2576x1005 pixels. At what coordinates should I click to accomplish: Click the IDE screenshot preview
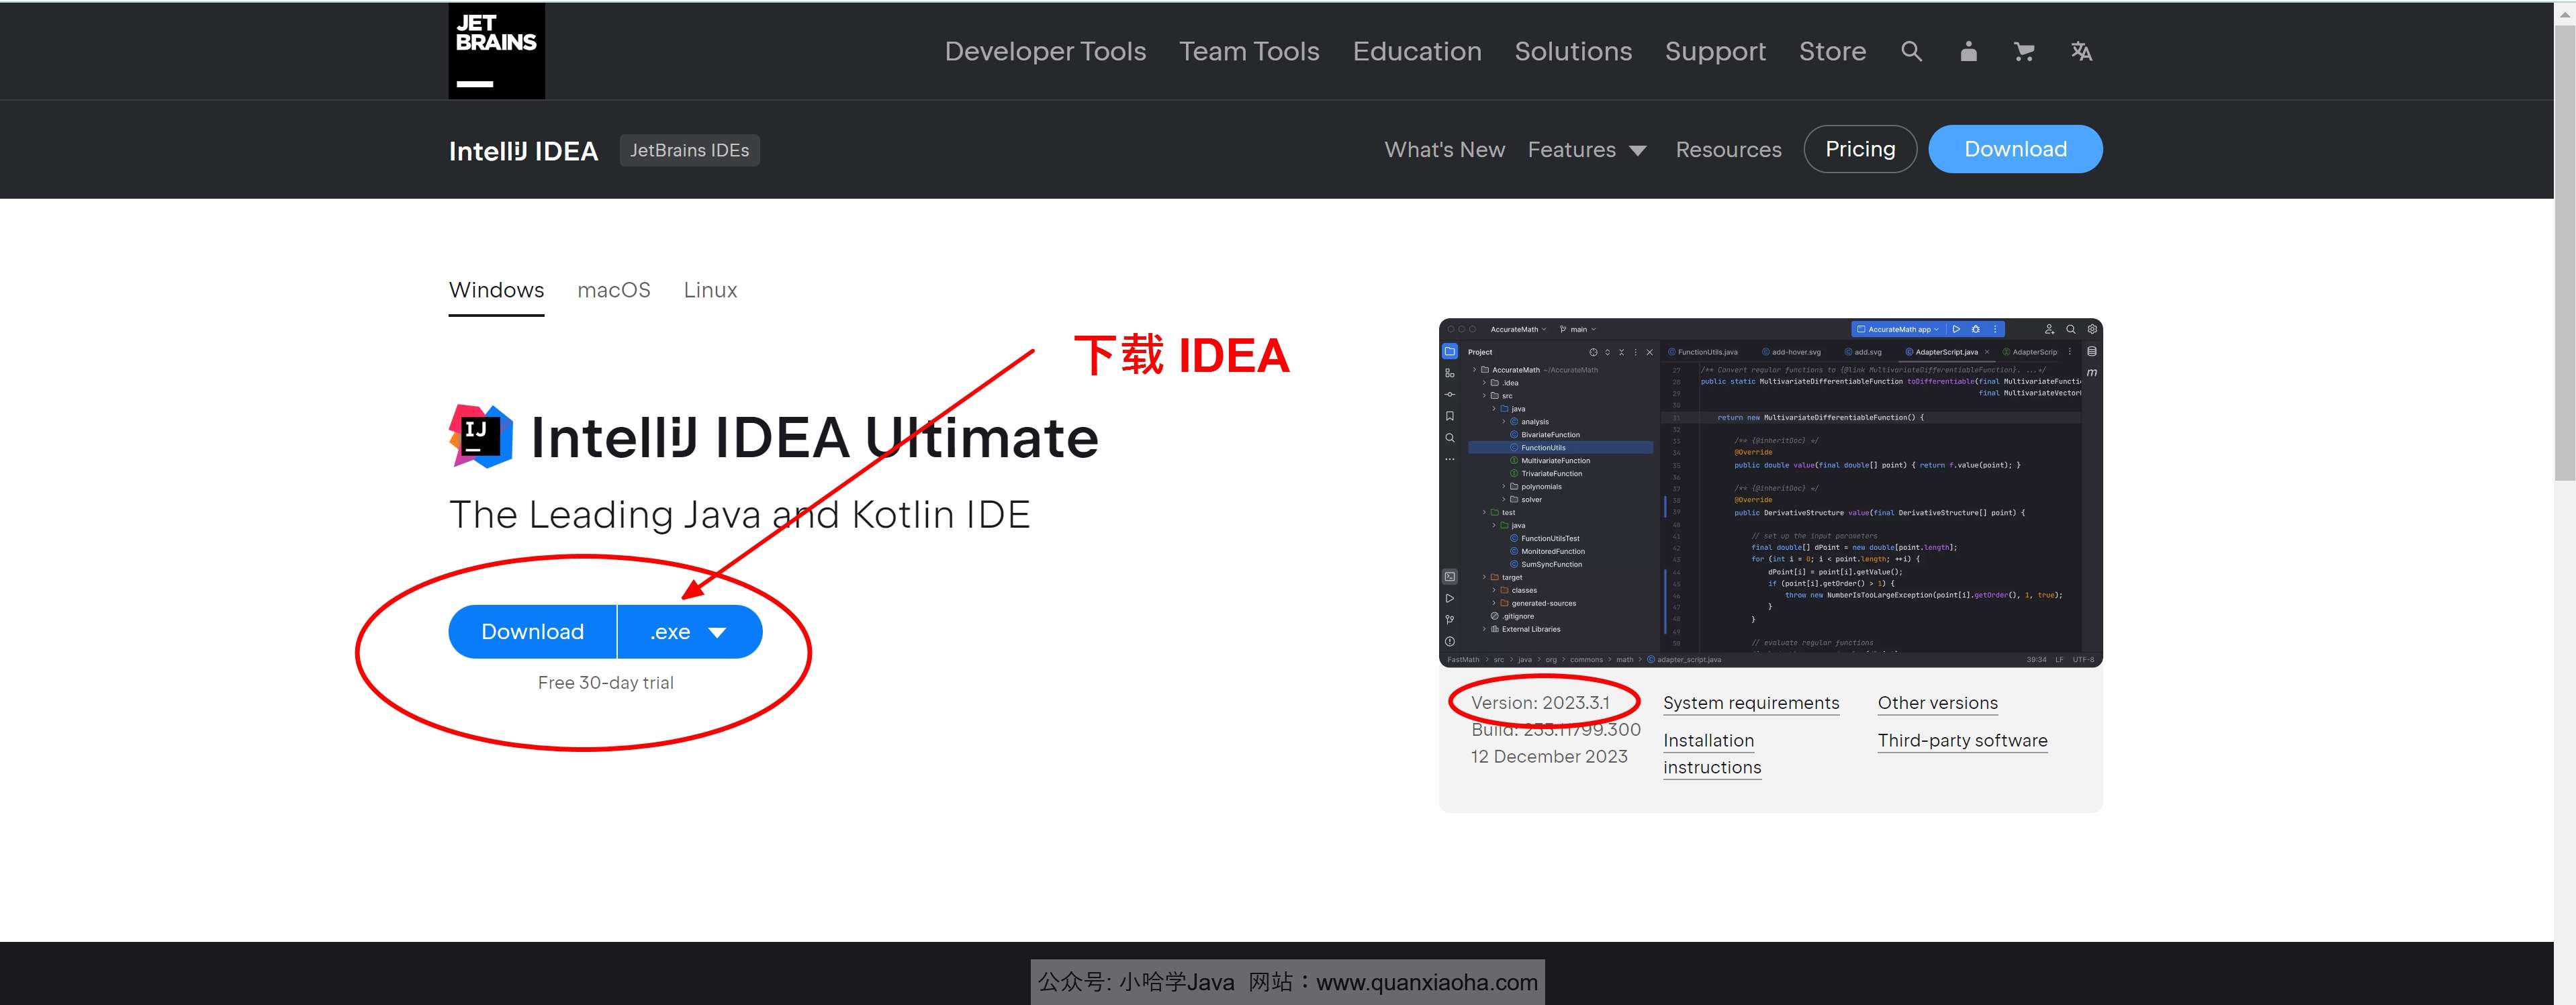coord(1770,493)
